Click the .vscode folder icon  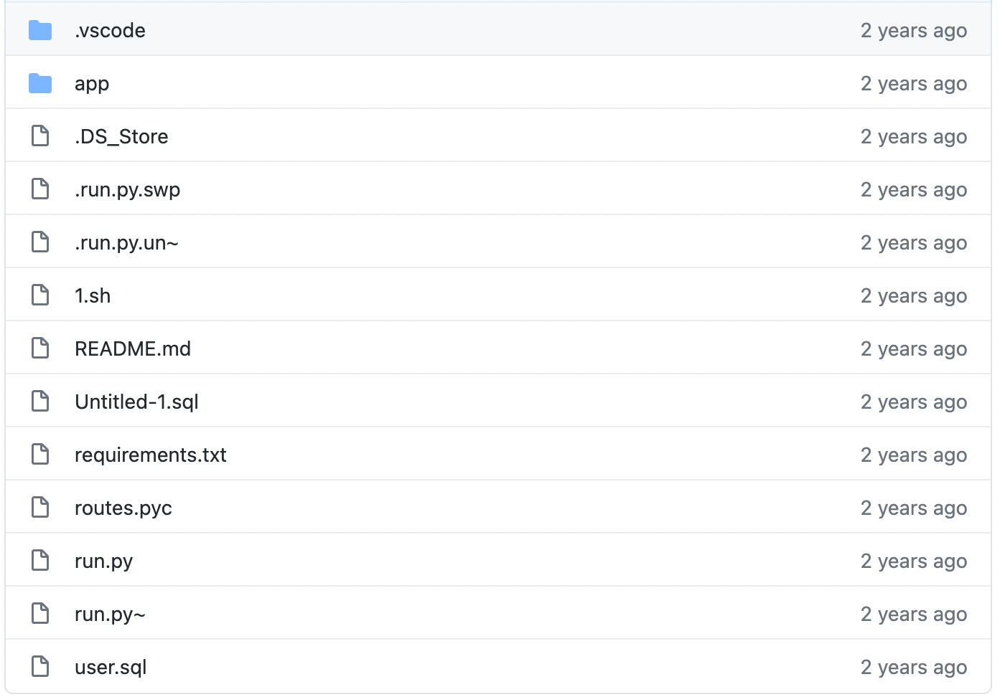pyautogui.click(x=41, y=30)
